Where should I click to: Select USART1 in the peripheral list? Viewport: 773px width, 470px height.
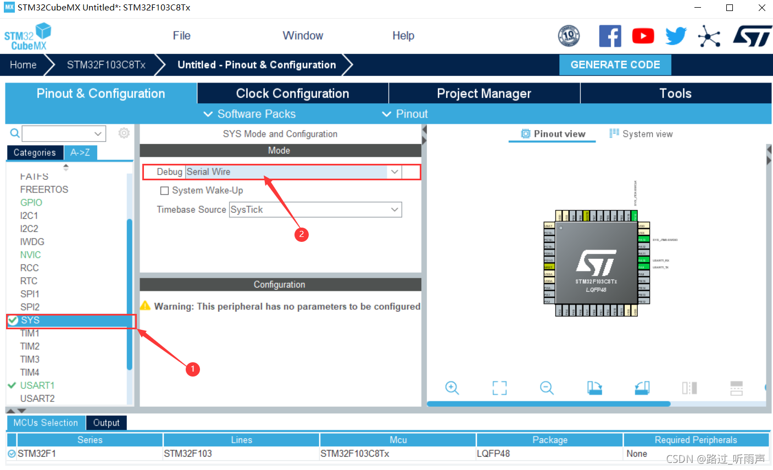[x=37, y=386]
